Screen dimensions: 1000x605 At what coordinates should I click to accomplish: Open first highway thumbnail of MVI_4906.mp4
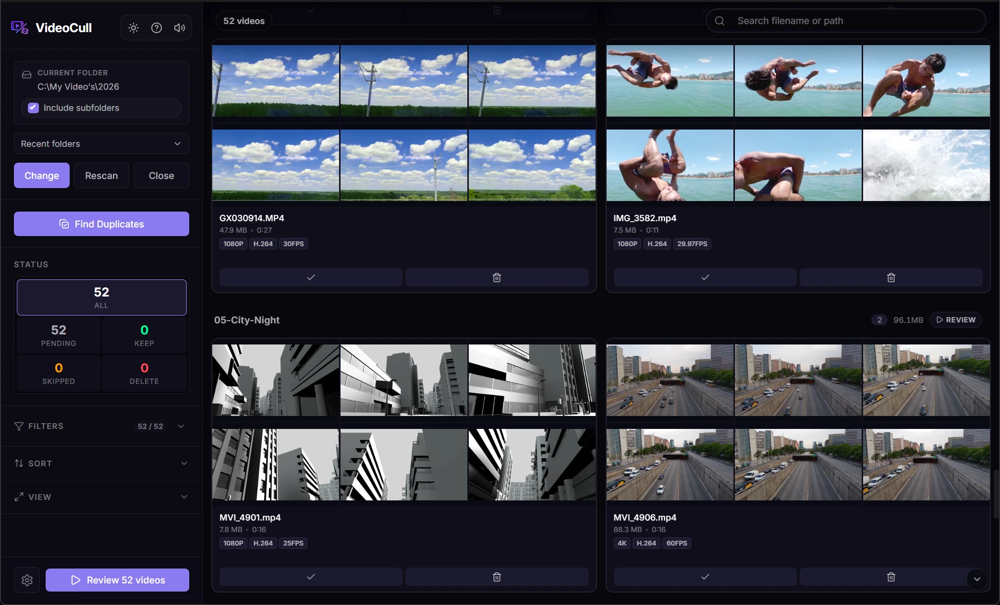click(x=670, y=380)
